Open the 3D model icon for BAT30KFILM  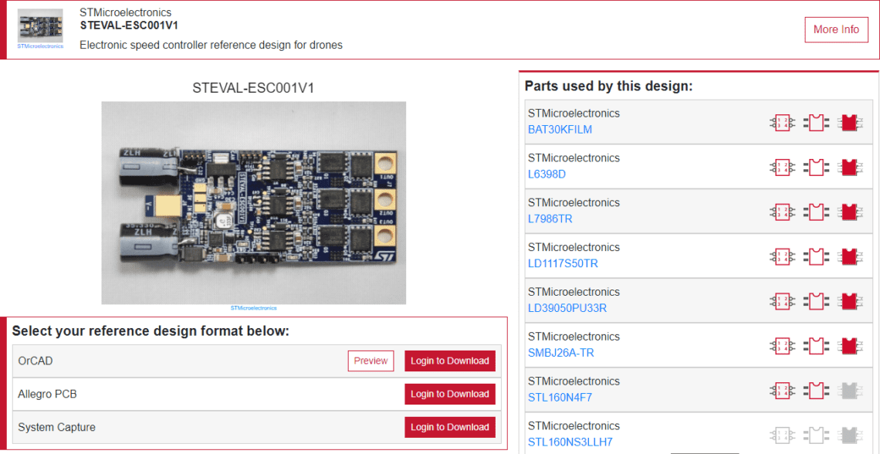click(851, 122)
